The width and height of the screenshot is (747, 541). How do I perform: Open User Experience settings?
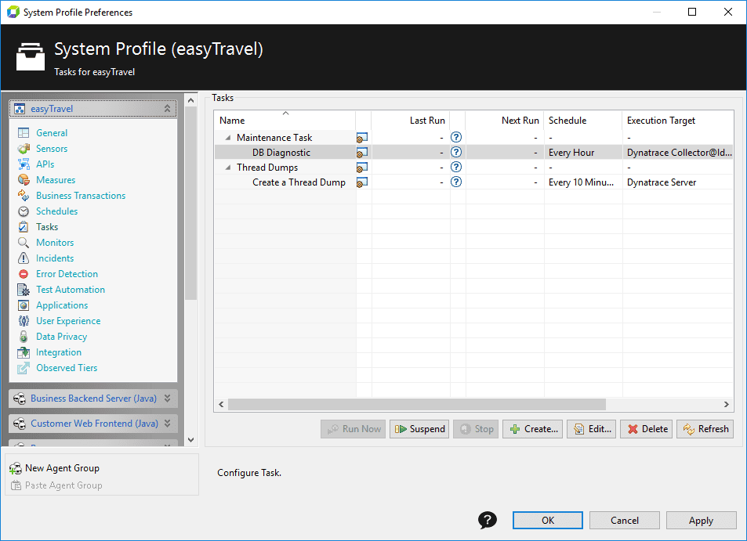tap(68, 321)
